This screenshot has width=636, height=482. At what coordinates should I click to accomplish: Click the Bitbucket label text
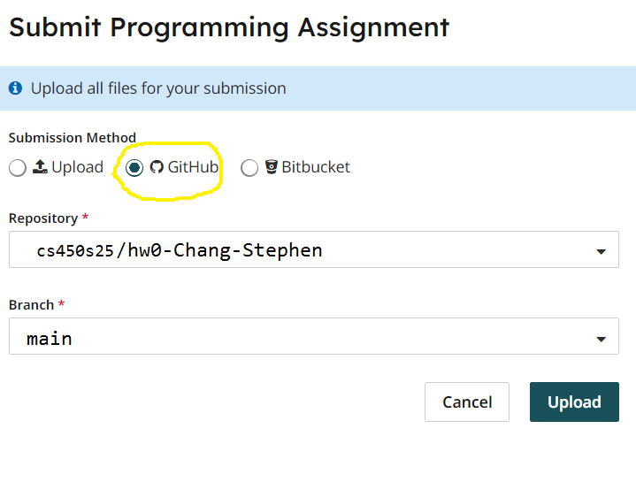click(x=316, y=167)
